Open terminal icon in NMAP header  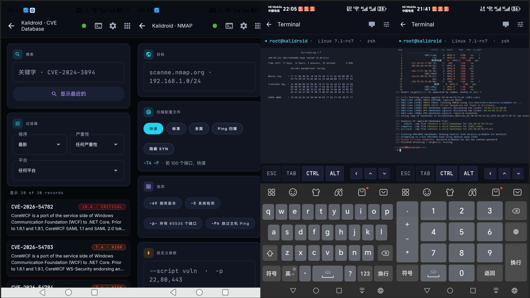229,26
